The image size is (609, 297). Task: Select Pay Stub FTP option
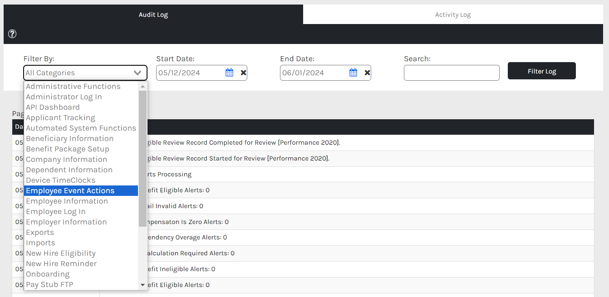81,284
